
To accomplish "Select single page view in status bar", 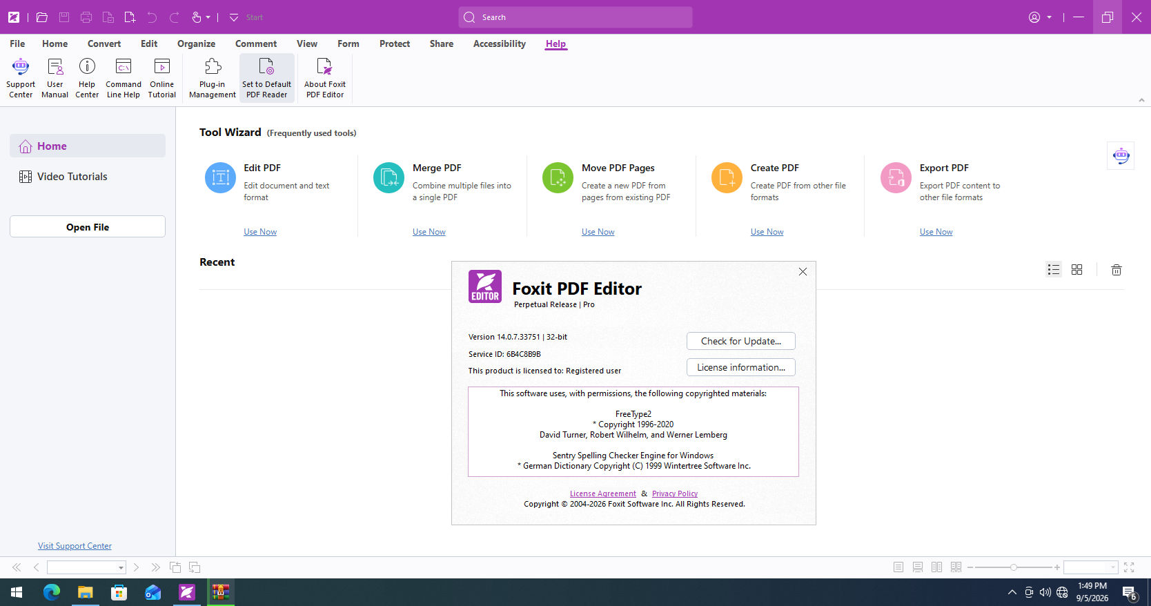I will pos(898,567).
